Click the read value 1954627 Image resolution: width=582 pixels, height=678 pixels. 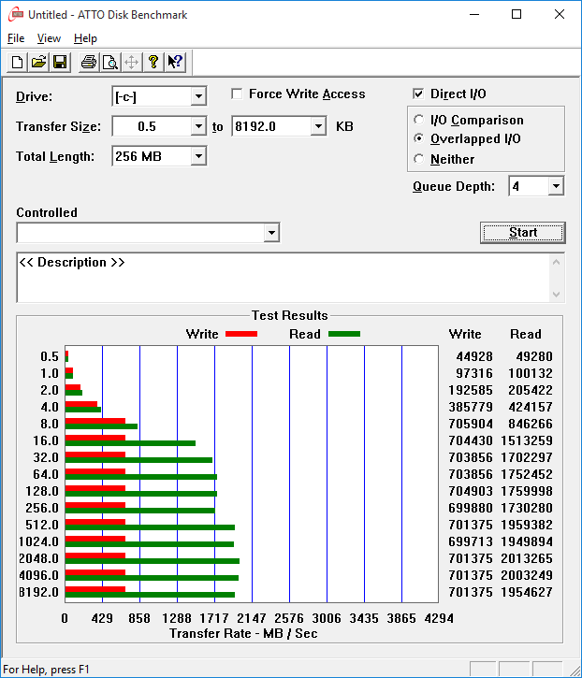point(527,592)
